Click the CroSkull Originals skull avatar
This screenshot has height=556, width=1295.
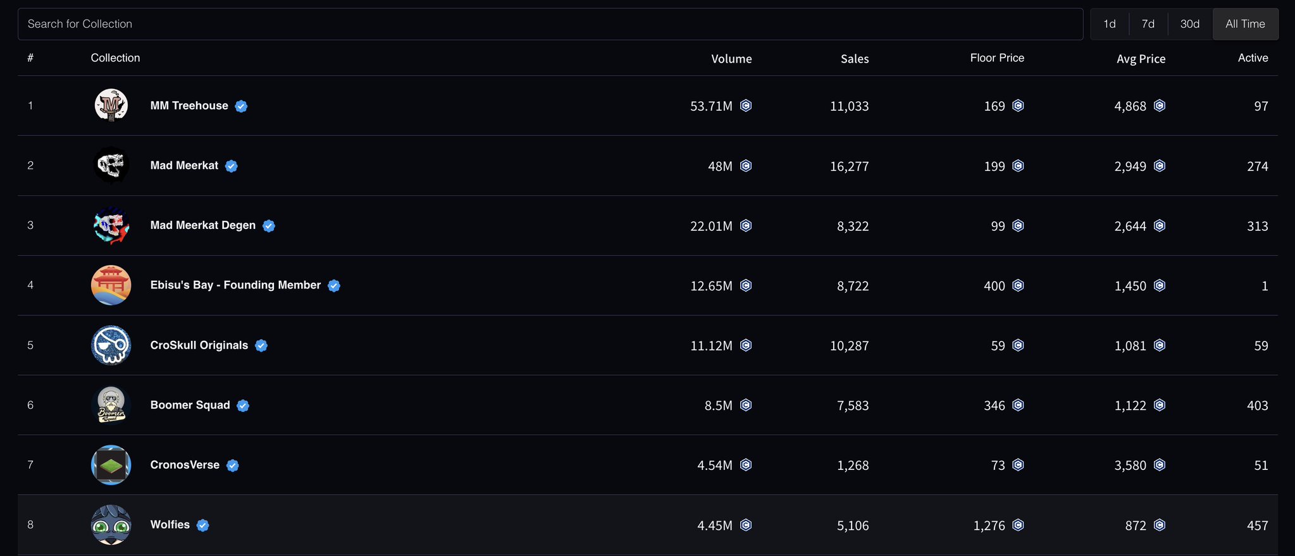[111, 345]
